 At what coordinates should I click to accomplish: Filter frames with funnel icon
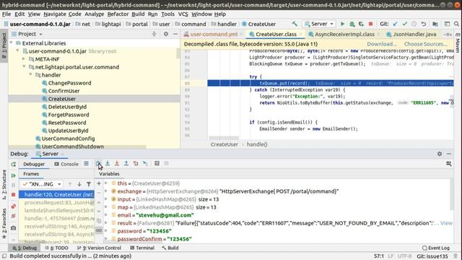(x=89, y=184)
